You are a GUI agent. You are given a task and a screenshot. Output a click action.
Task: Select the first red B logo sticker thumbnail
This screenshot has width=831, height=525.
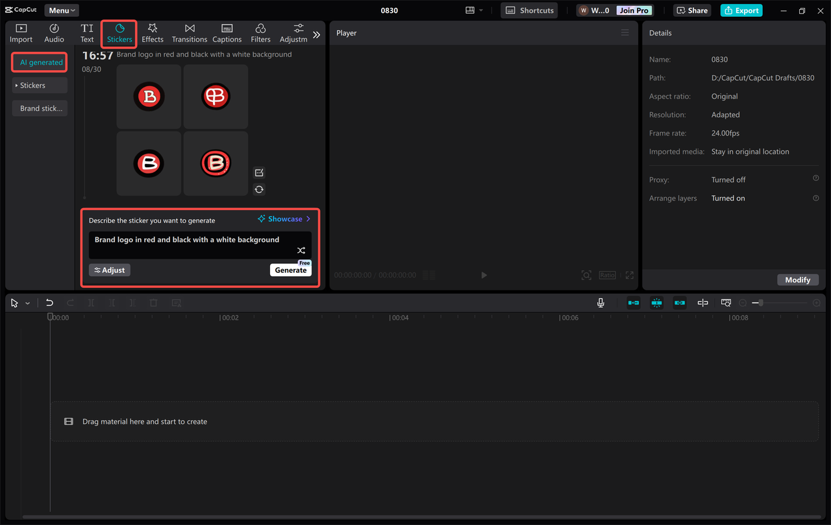(x=149, y=97)
